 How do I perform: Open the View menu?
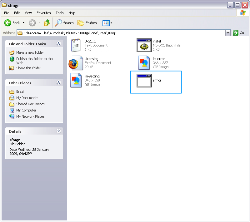[28, 13]
